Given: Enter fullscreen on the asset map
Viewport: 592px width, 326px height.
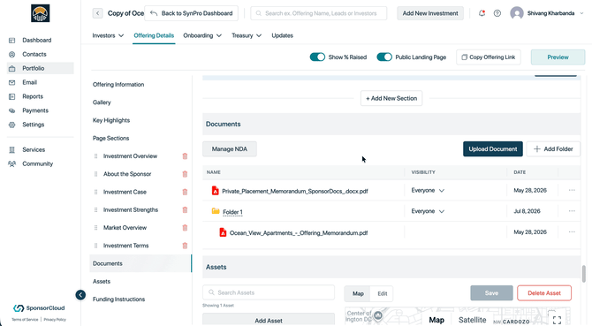Looking at the screenshot, I should coord(557,320).
